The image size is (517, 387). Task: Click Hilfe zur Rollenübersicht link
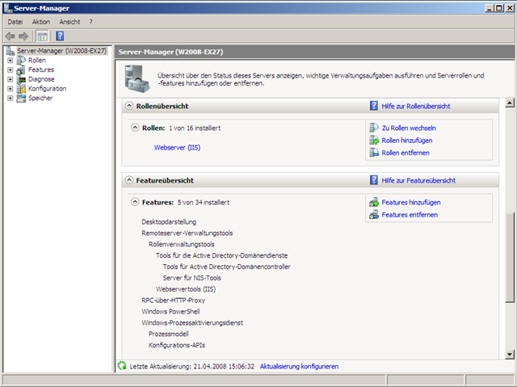[416, 106]
